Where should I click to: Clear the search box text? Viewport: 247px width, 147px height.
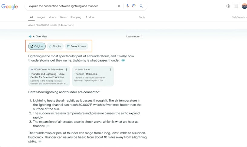[x=119, y=6]
